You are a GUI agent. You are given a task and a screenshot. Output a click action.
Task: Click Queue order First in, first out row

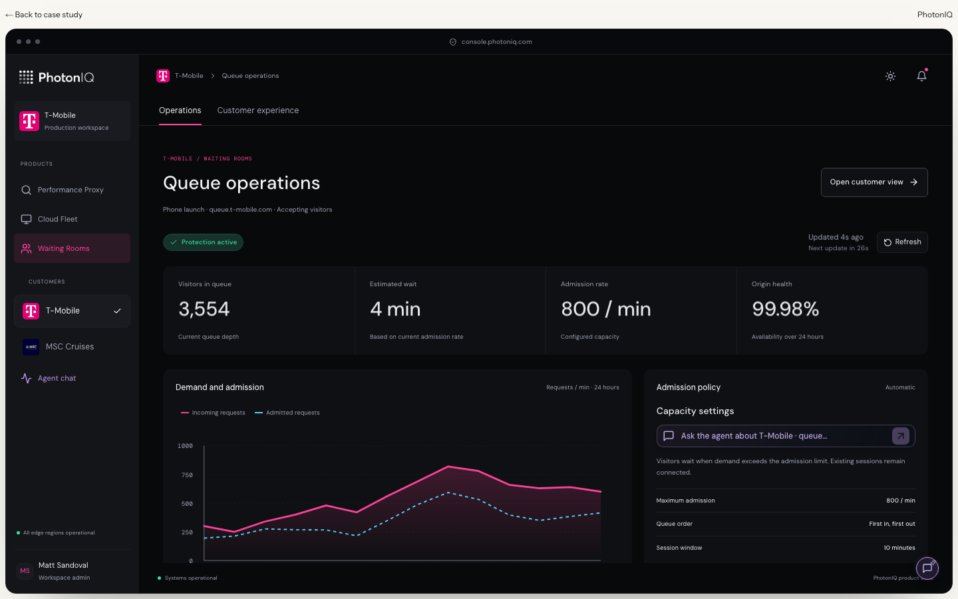click(x=786, y=524)
